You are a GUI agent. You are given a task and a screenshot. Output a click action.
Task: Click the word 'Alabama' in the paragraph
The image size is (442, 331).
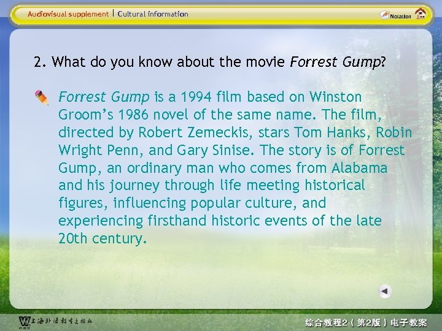click(359, 168)
